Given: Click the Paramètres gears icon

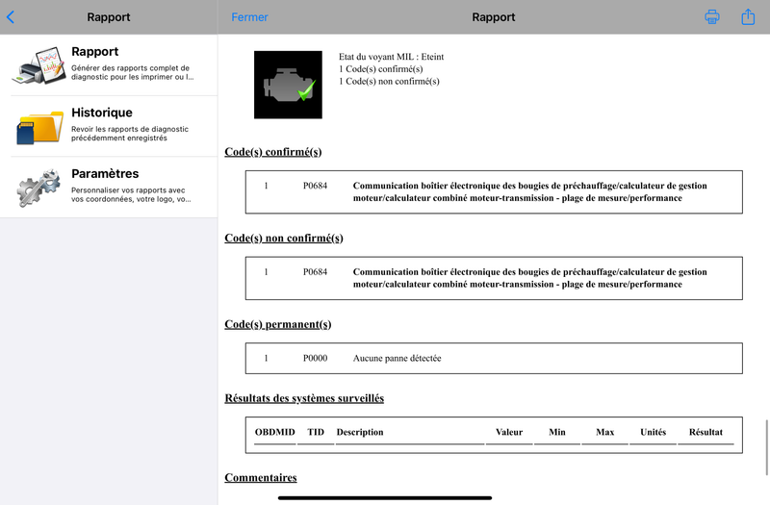Looking at the screenshot, I should [x=38, y=188].
